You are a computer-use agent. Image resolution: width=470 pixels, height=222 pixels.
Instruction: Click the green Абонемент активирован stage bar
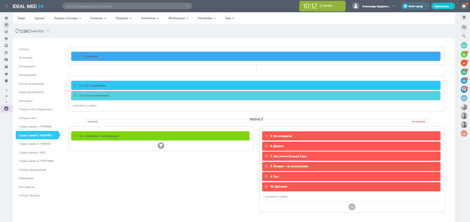(160, 136)
